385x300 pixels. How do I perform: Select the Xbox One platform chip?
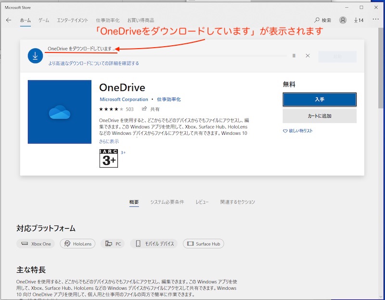pyautogui.click(x=36, y=244)
